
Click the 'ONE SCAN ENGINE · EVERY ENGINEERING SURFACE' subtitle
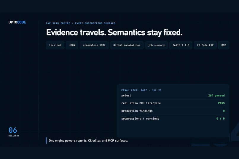[x=81, y=23]
